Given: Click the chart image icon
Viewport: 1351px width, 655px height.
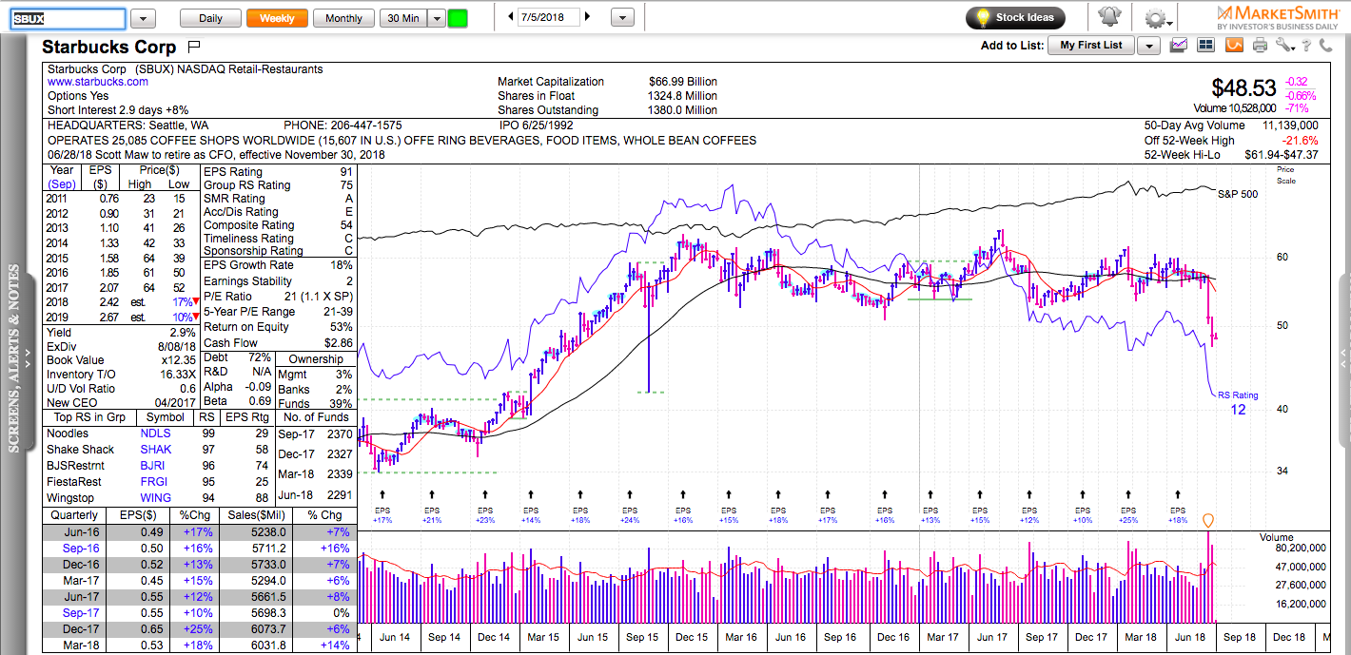Looking at the screenshot, I should click(1180, 45).
